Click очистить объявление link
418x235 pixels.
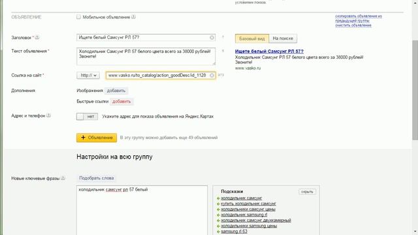pos(353,25)
